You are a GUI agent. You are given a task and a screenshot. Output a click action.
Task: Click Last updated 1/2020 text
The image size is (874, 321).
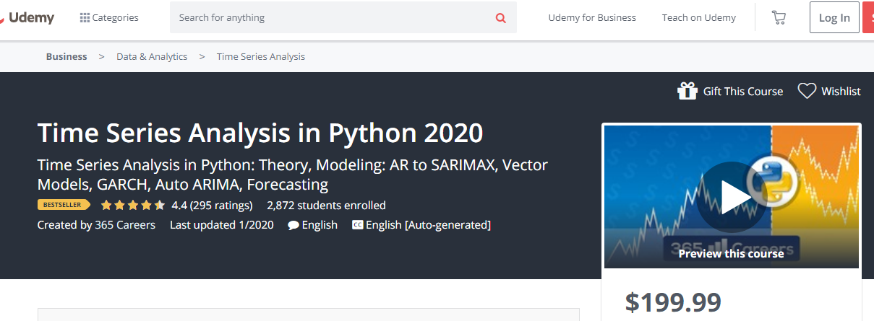click(222, 224)
